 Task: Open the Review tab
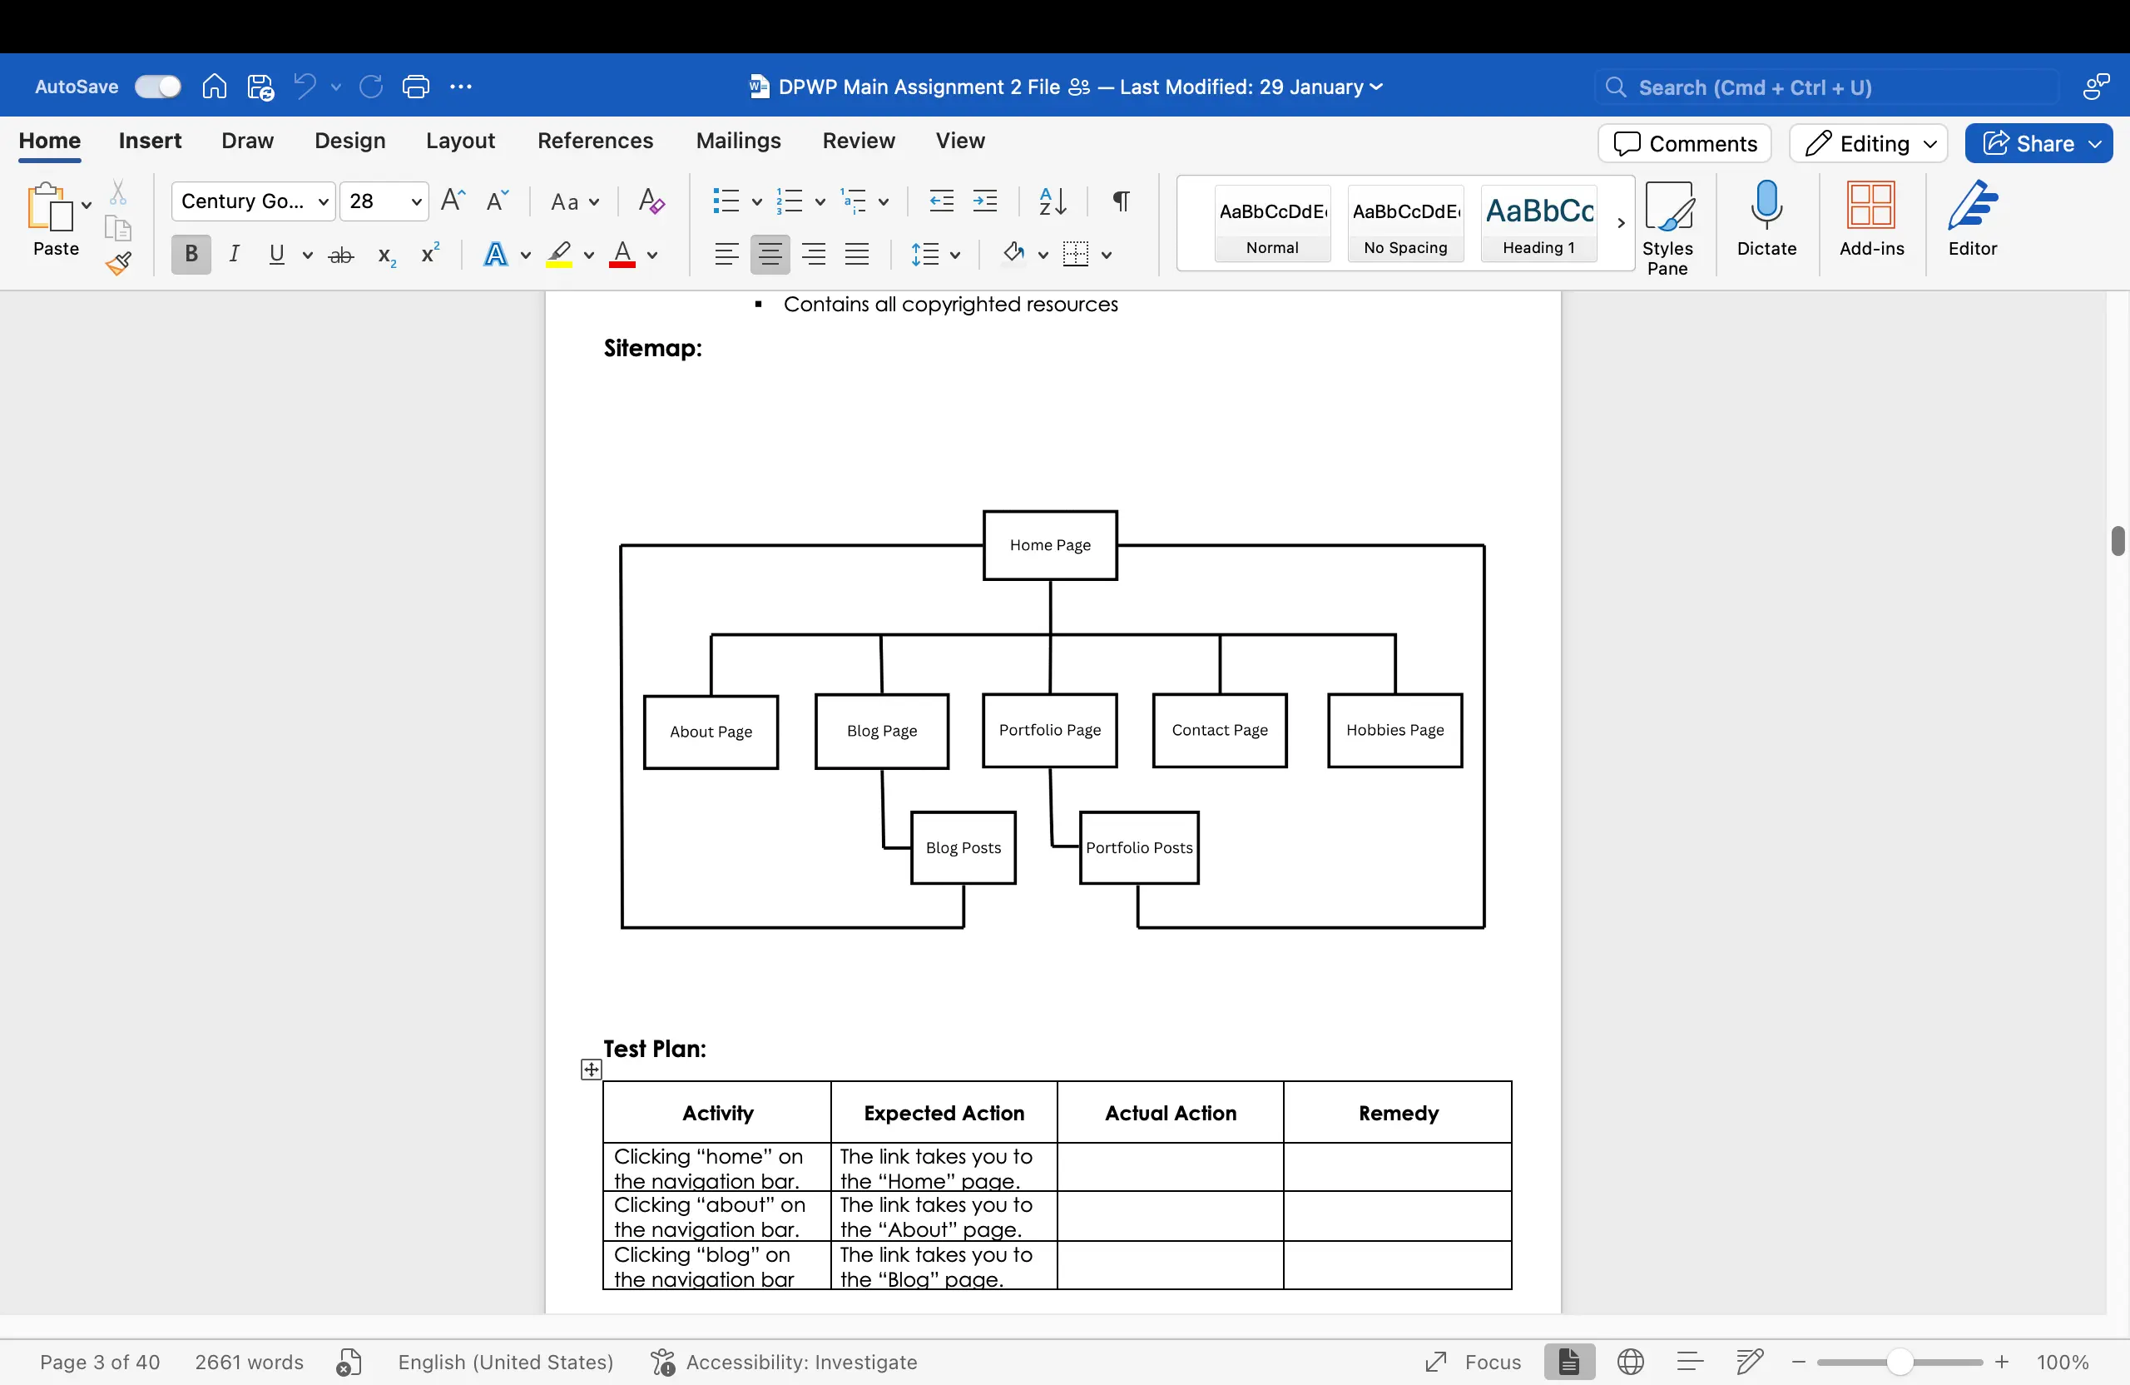(x=859, y=141)
